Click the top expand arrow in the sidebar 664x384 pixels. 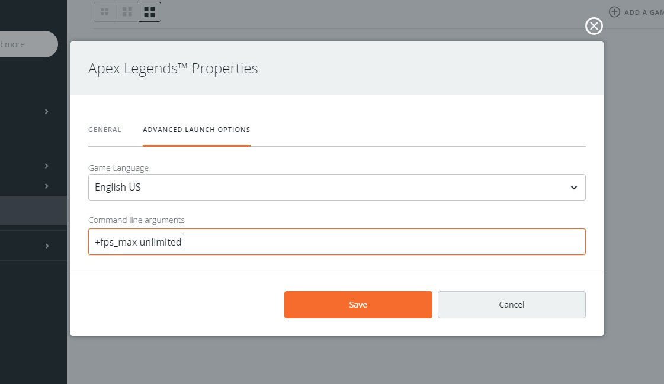pyautogui.click(x=47, y=111)
